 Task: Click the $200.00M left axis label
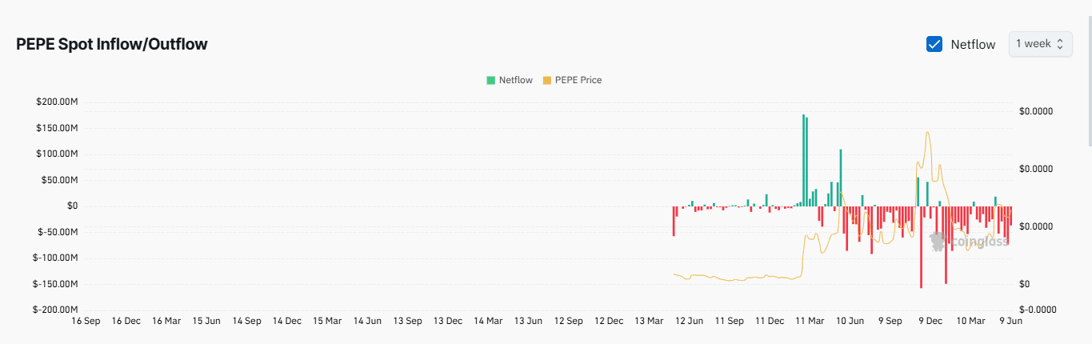57,102
